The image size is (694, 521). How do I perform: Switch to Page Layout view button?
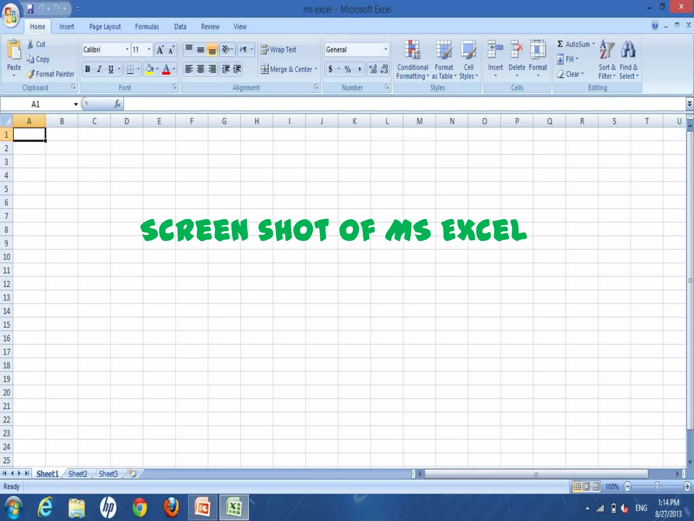click(x=587, y=487)
